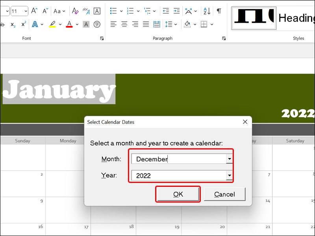This screenshot has height=236, width=315.
Task: Expand Shading color dropdown arrow
Action: [x=195, y=24]
